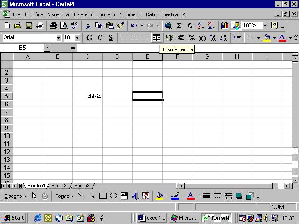Launch the Chart Wizard icon
Image resolution: width=299 pixels, height=224 pixels.
coord(225,26)
